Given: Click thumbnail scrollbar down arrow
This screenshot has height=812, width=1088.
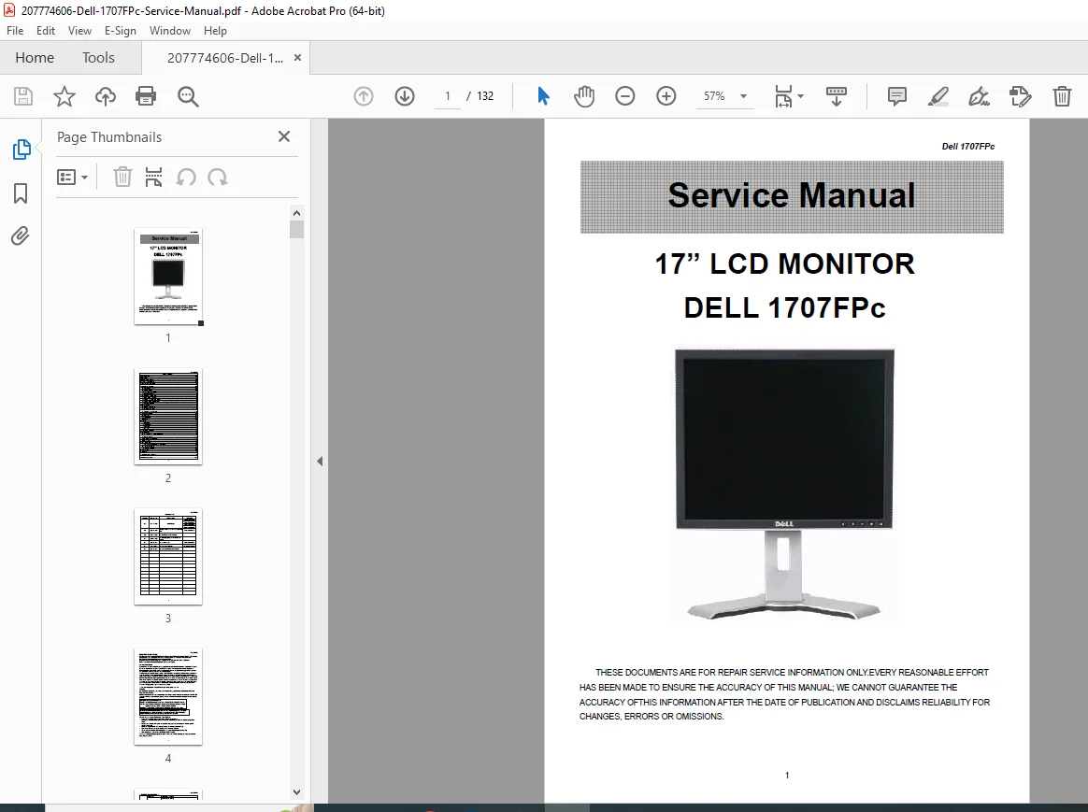Looking at the screenshot, I should click(297, 791).
